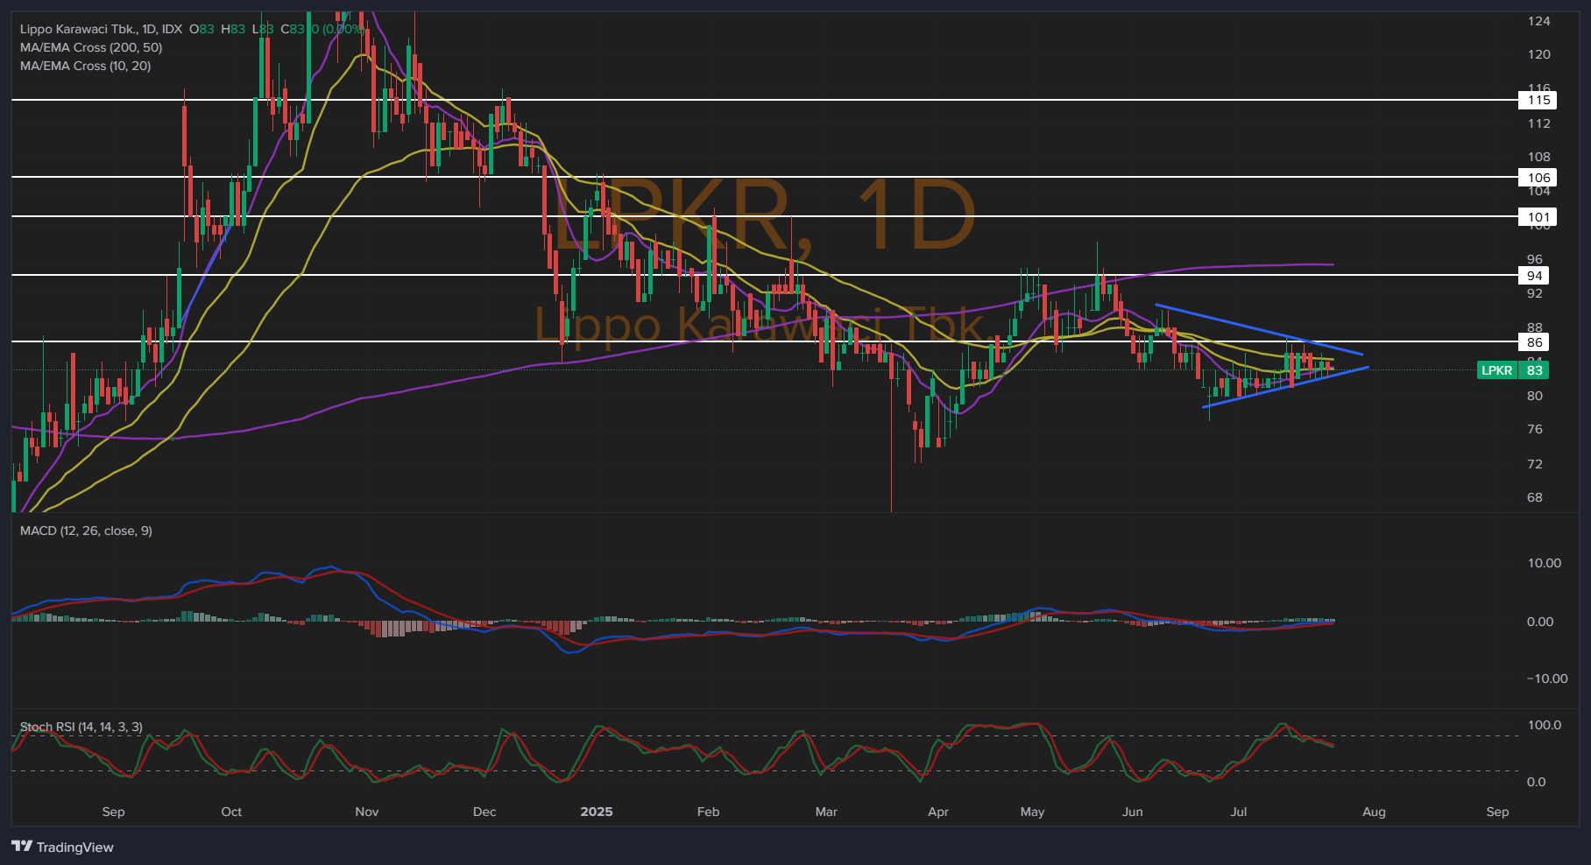Click the 83 current price label
This screenshot has width=1591, height=865.
click(1534, 370)
